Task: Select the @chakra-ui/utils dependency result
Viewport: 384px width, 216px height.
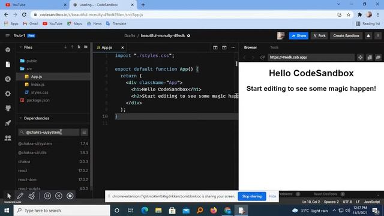Action: pyautogui.click(x=53, y=152)
